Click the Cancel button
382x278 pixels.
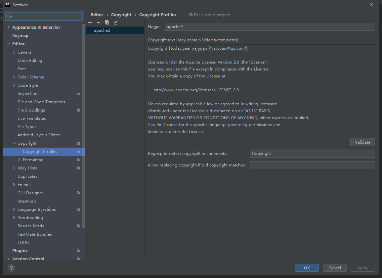tap(334, 268)
